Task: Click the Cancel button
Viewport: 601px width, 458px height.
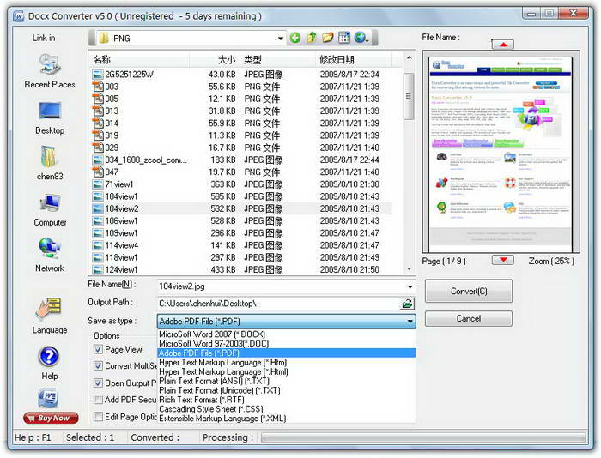Action: 469,318
